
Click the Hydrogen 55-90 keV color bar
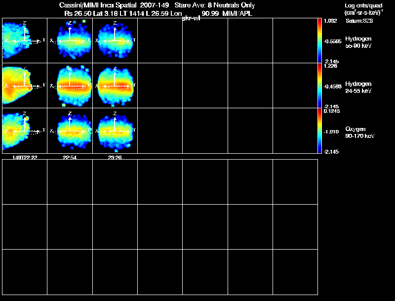point(319,41)
